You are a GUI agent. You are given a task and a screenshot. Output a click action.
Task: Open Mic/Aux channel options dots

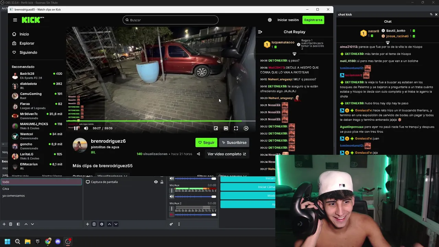click(172, 190)
